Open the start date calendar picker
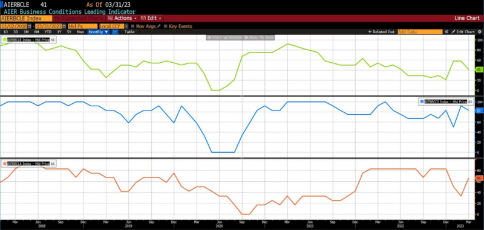Image resolution: width=484 pixels, height=230 pixels. [30, 27]
